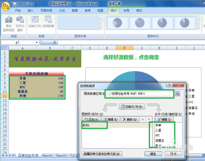Image resolution: width=205 pixels, height=161 pixels.
Task: Click the Redo icon in quick access toolbar
Action: point(28,4)
